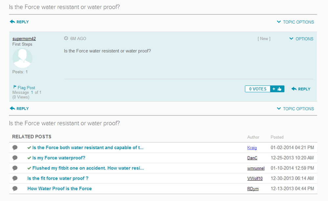Expand the post Options dropdown
The width and height of the screenshot is (328, 201).
tap(301, 39)
